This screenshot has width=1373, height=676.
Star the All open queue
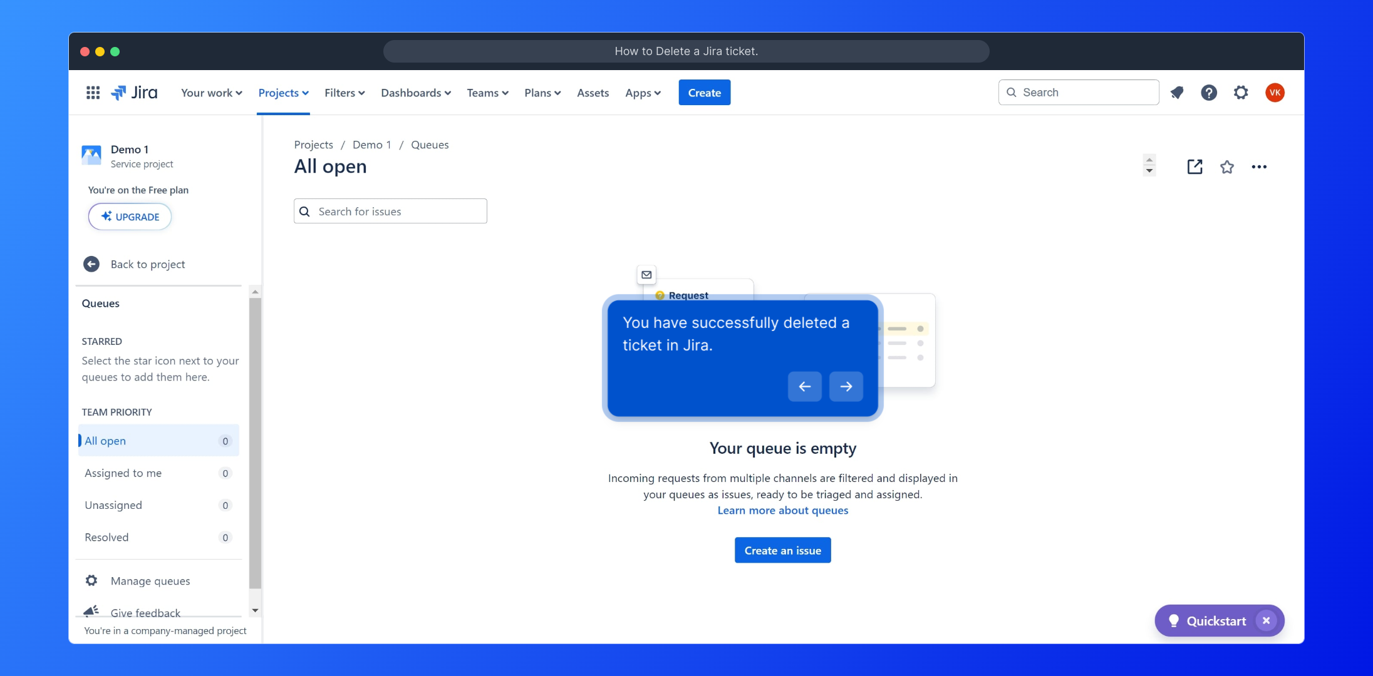click(x=1227, y=166)
